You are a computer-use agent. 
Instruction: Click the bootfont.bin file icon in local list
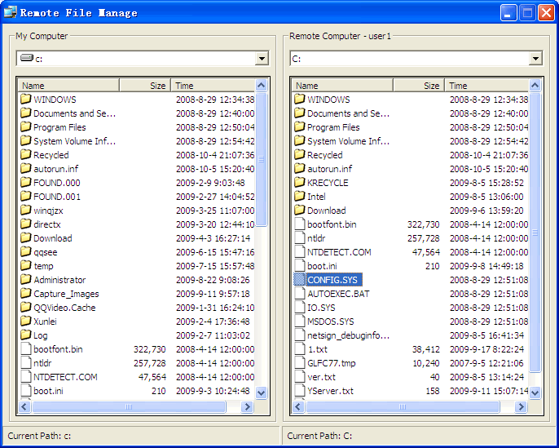tap(25, 349)
